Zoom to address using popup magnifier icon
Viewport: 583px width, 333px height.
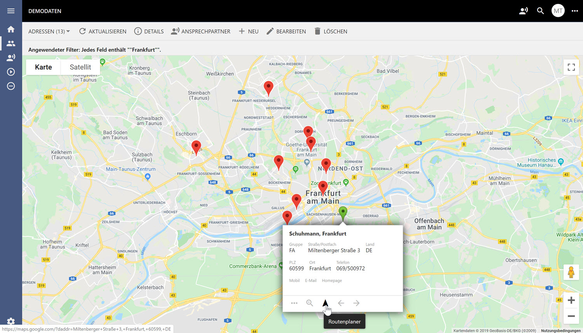tap(310, 303)
